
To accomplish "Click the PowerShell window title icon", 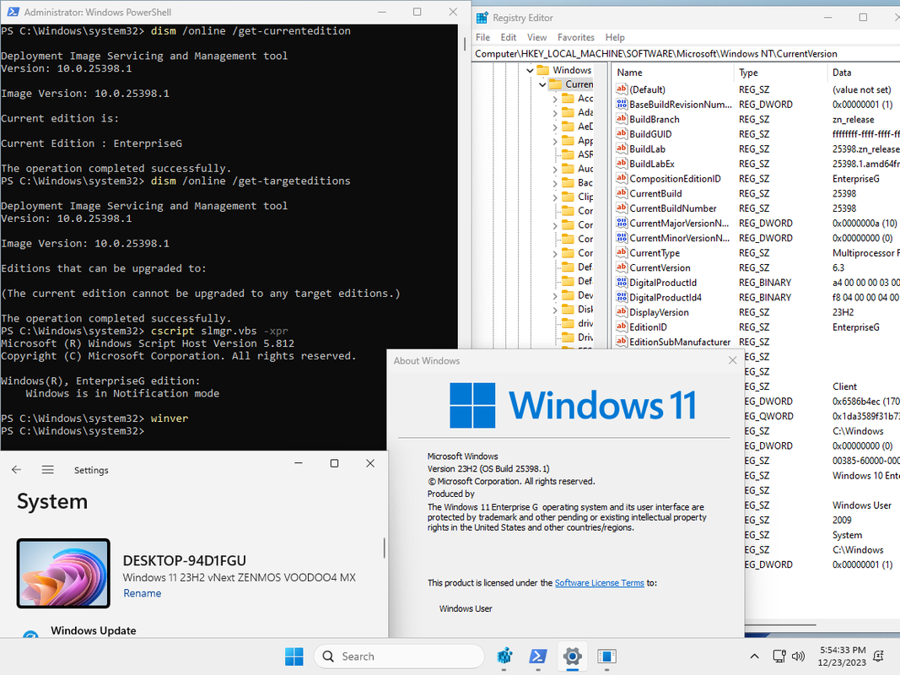I will click(x=13, y=12).
